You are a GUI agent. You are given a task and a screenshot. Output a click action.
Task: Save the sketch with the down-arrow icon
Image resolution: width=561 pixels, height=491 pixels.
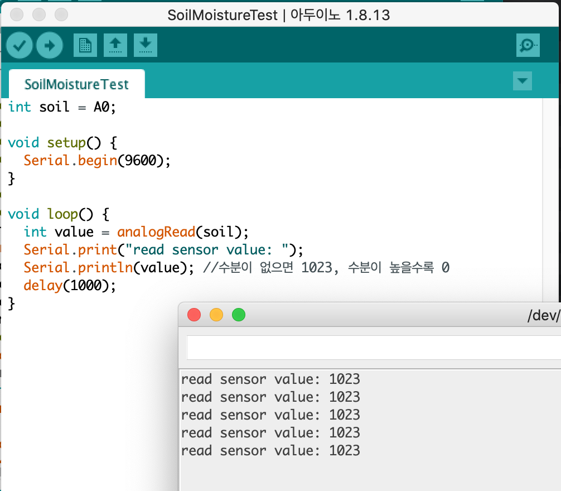tap(145, 45)
